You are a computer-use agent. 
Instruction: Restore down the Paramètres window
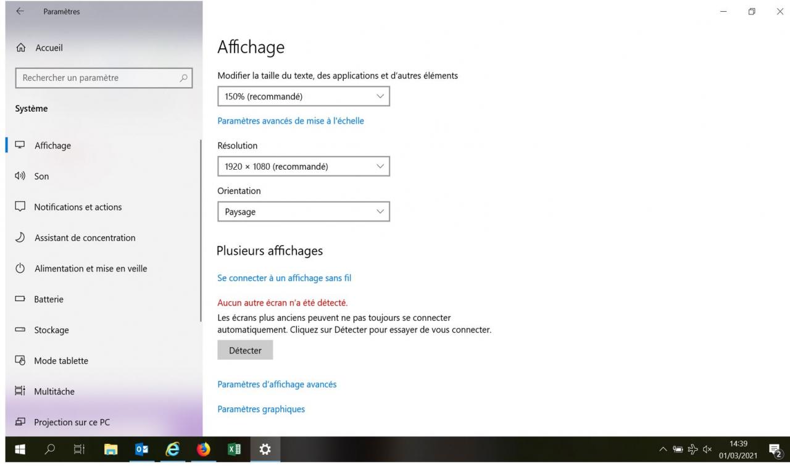(752, 12)
